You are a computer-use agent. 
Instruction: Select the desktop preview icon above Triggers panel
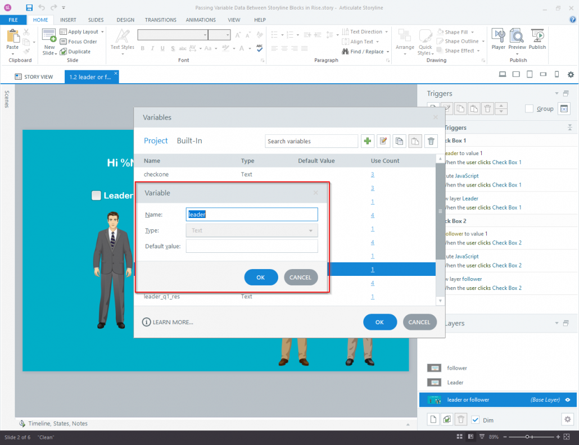pyautogui.click(x=503, y=74)
